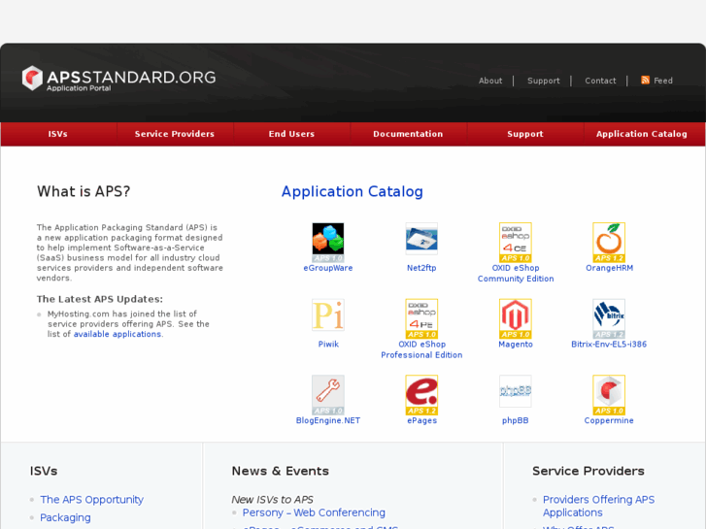Open The APS Opportunity link
Viewport: 706px width, 529px height.
pos(92,500)
